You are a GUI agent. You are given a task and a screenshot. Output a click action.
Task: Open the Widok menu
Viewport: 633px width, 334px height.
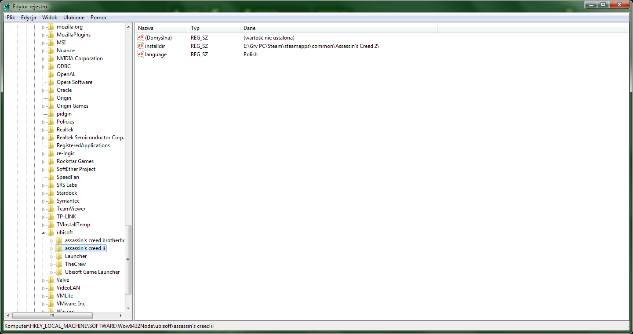(50, 18)
